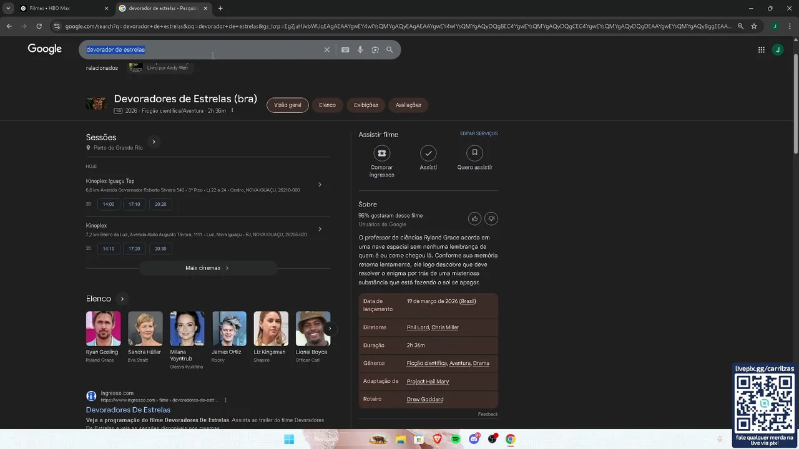Open the Project Hail Mary adaptation link
The height and width of the screenshot is (449, 799).
tap(428, 381)
